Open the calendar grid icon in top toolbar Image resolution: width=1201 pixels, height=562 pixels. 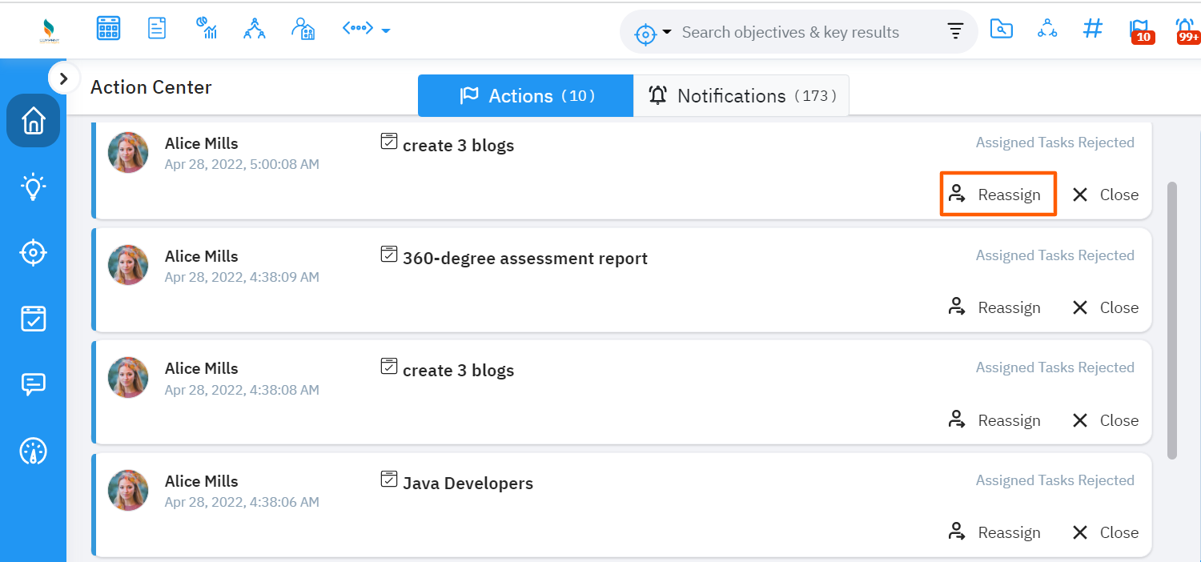pos(108,29)
